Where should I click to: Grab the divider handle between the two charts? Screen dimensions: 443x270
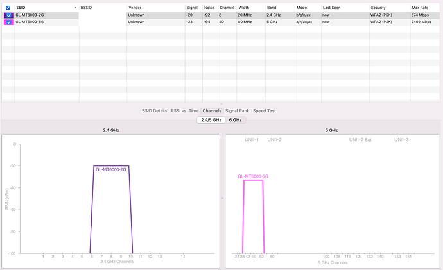pyautogui.click(x=222, y=198)
